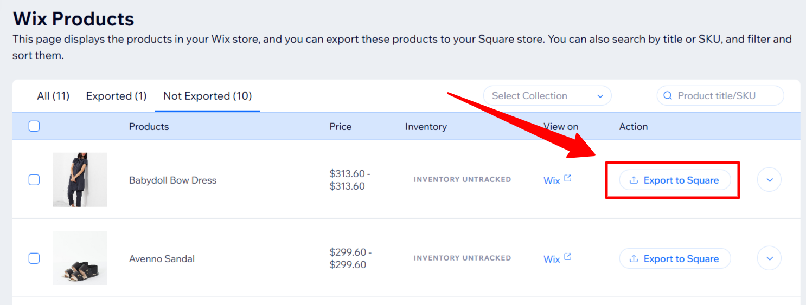The height and width of the screenshot is (305, 806).
Task: Open Babydoll Bow Dress Wix link
Action: click(x=552, y=181)
